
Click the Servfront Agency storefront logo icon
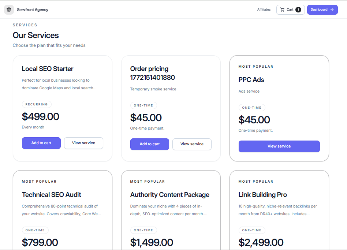(9, 10)
